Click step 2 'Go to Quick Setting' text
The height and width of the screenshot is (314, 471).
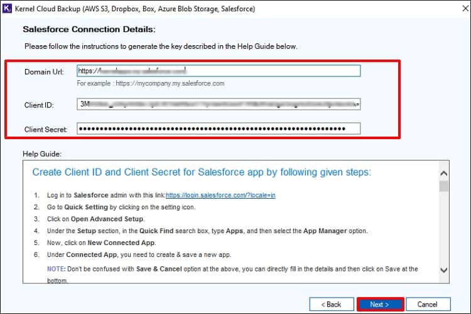pyautogui.click(x=121, y=207)
